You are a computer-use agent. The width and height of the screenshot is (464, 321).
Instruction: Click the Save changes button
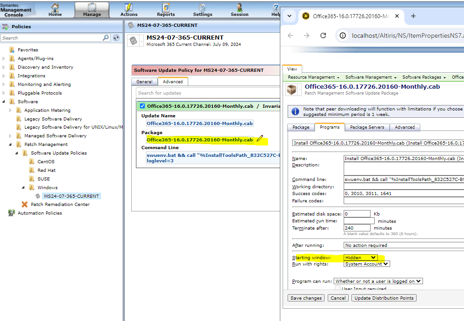tap(306, 298)
